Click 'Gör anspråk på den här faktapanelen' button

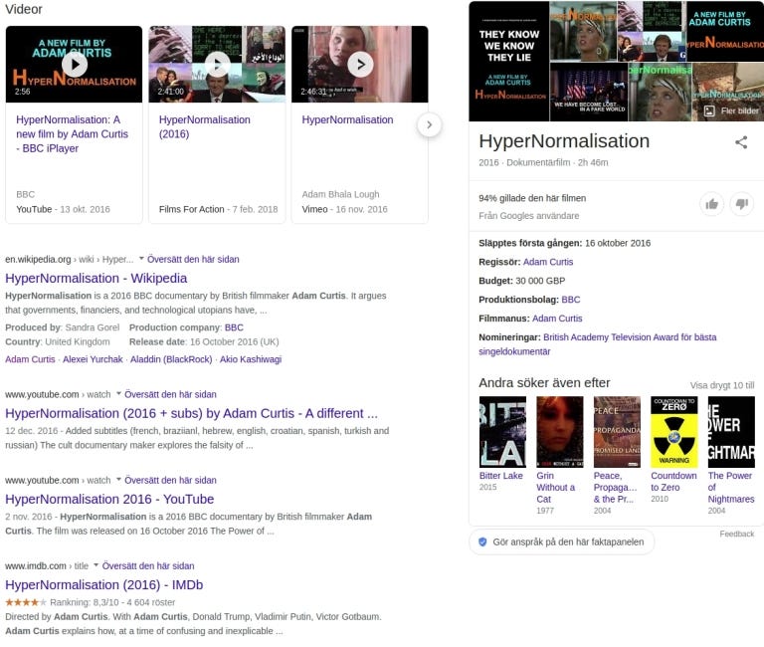(561, 541)
